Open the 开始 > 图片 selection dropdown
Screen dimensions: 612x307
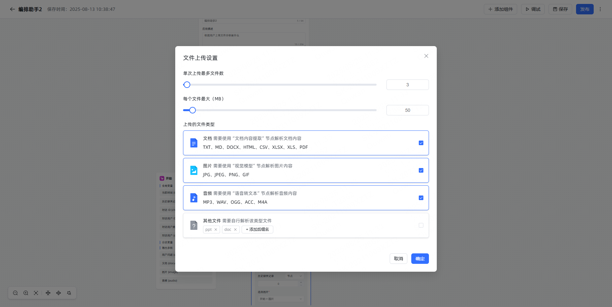pos(281,299)
